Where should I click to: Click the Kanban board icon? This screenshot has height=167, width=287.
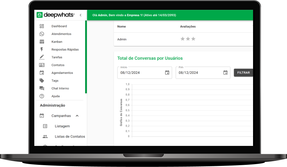pos(42,42)
